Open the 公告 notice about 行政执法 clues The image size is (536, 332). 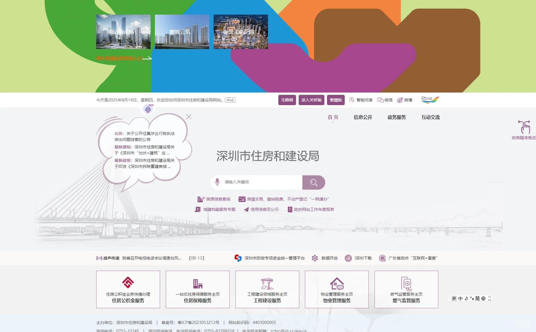(x=144, y=136)
